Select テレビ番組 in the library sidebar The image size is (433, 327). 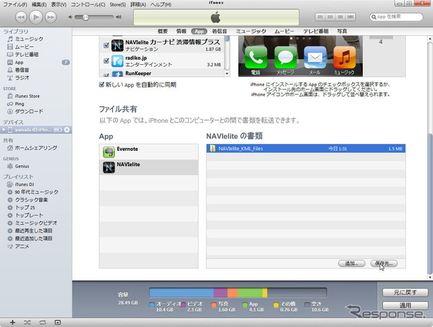[x=26, y=55]
